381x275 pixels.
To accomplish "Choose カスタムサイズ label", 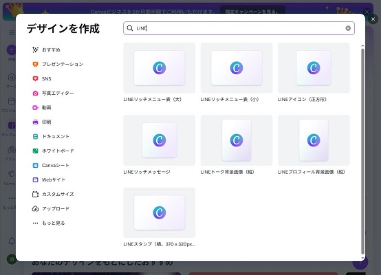I will pyautogui.click(x=58, y=194).
